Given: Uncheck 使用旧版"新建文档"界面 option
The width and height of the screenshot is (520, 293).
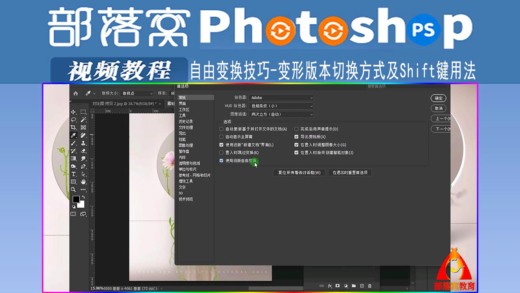Looking at the screenshot, I should pos(221,145).
